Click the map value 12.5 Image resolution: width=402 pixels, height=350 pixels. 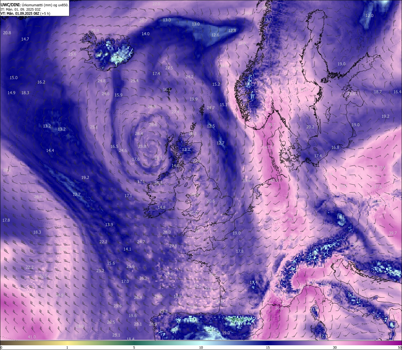[211, 126]
